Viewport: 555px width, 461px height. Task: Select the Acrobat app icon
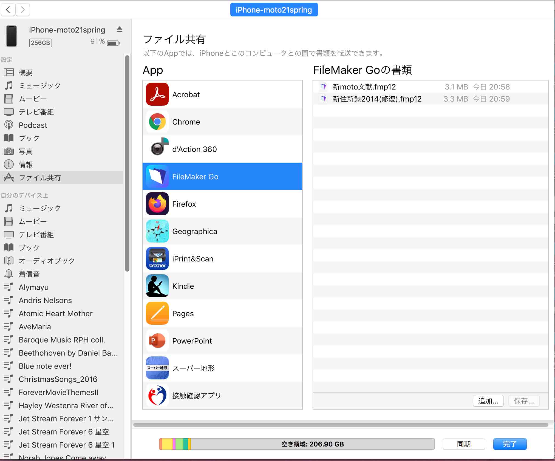[x=157, y=94]
